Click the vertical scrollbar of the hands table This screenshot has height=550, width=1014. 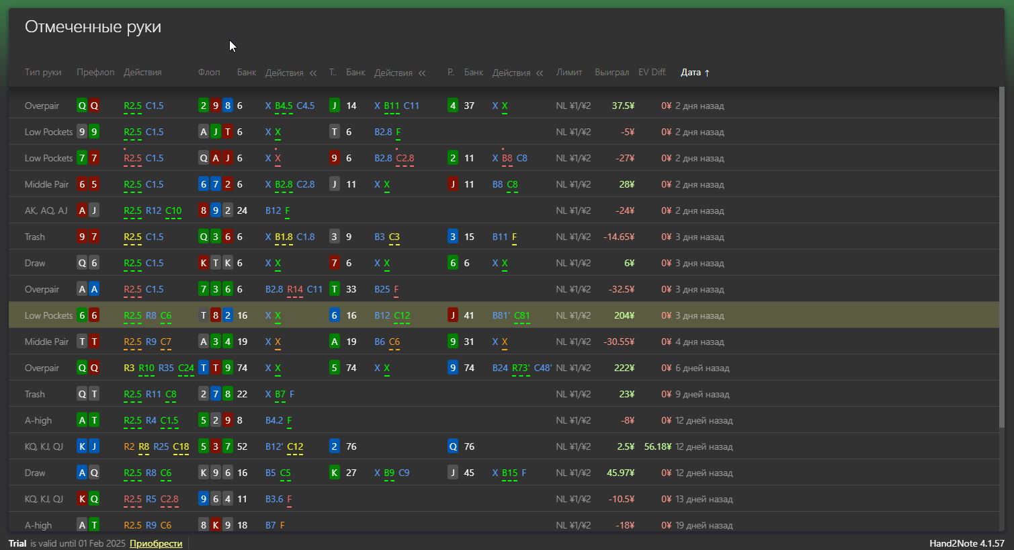click(x=1002, y=257)
